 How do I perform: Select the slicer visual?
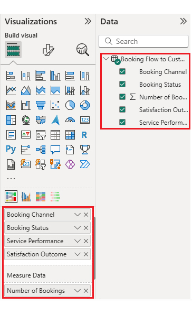(41, 135)
